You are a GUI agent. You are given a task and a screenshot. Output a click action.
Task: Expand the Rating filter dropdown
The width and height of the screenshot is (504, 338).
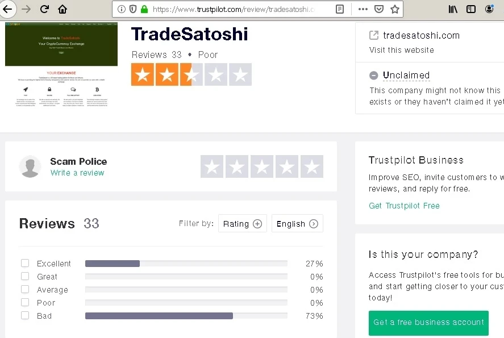(242, 224)
